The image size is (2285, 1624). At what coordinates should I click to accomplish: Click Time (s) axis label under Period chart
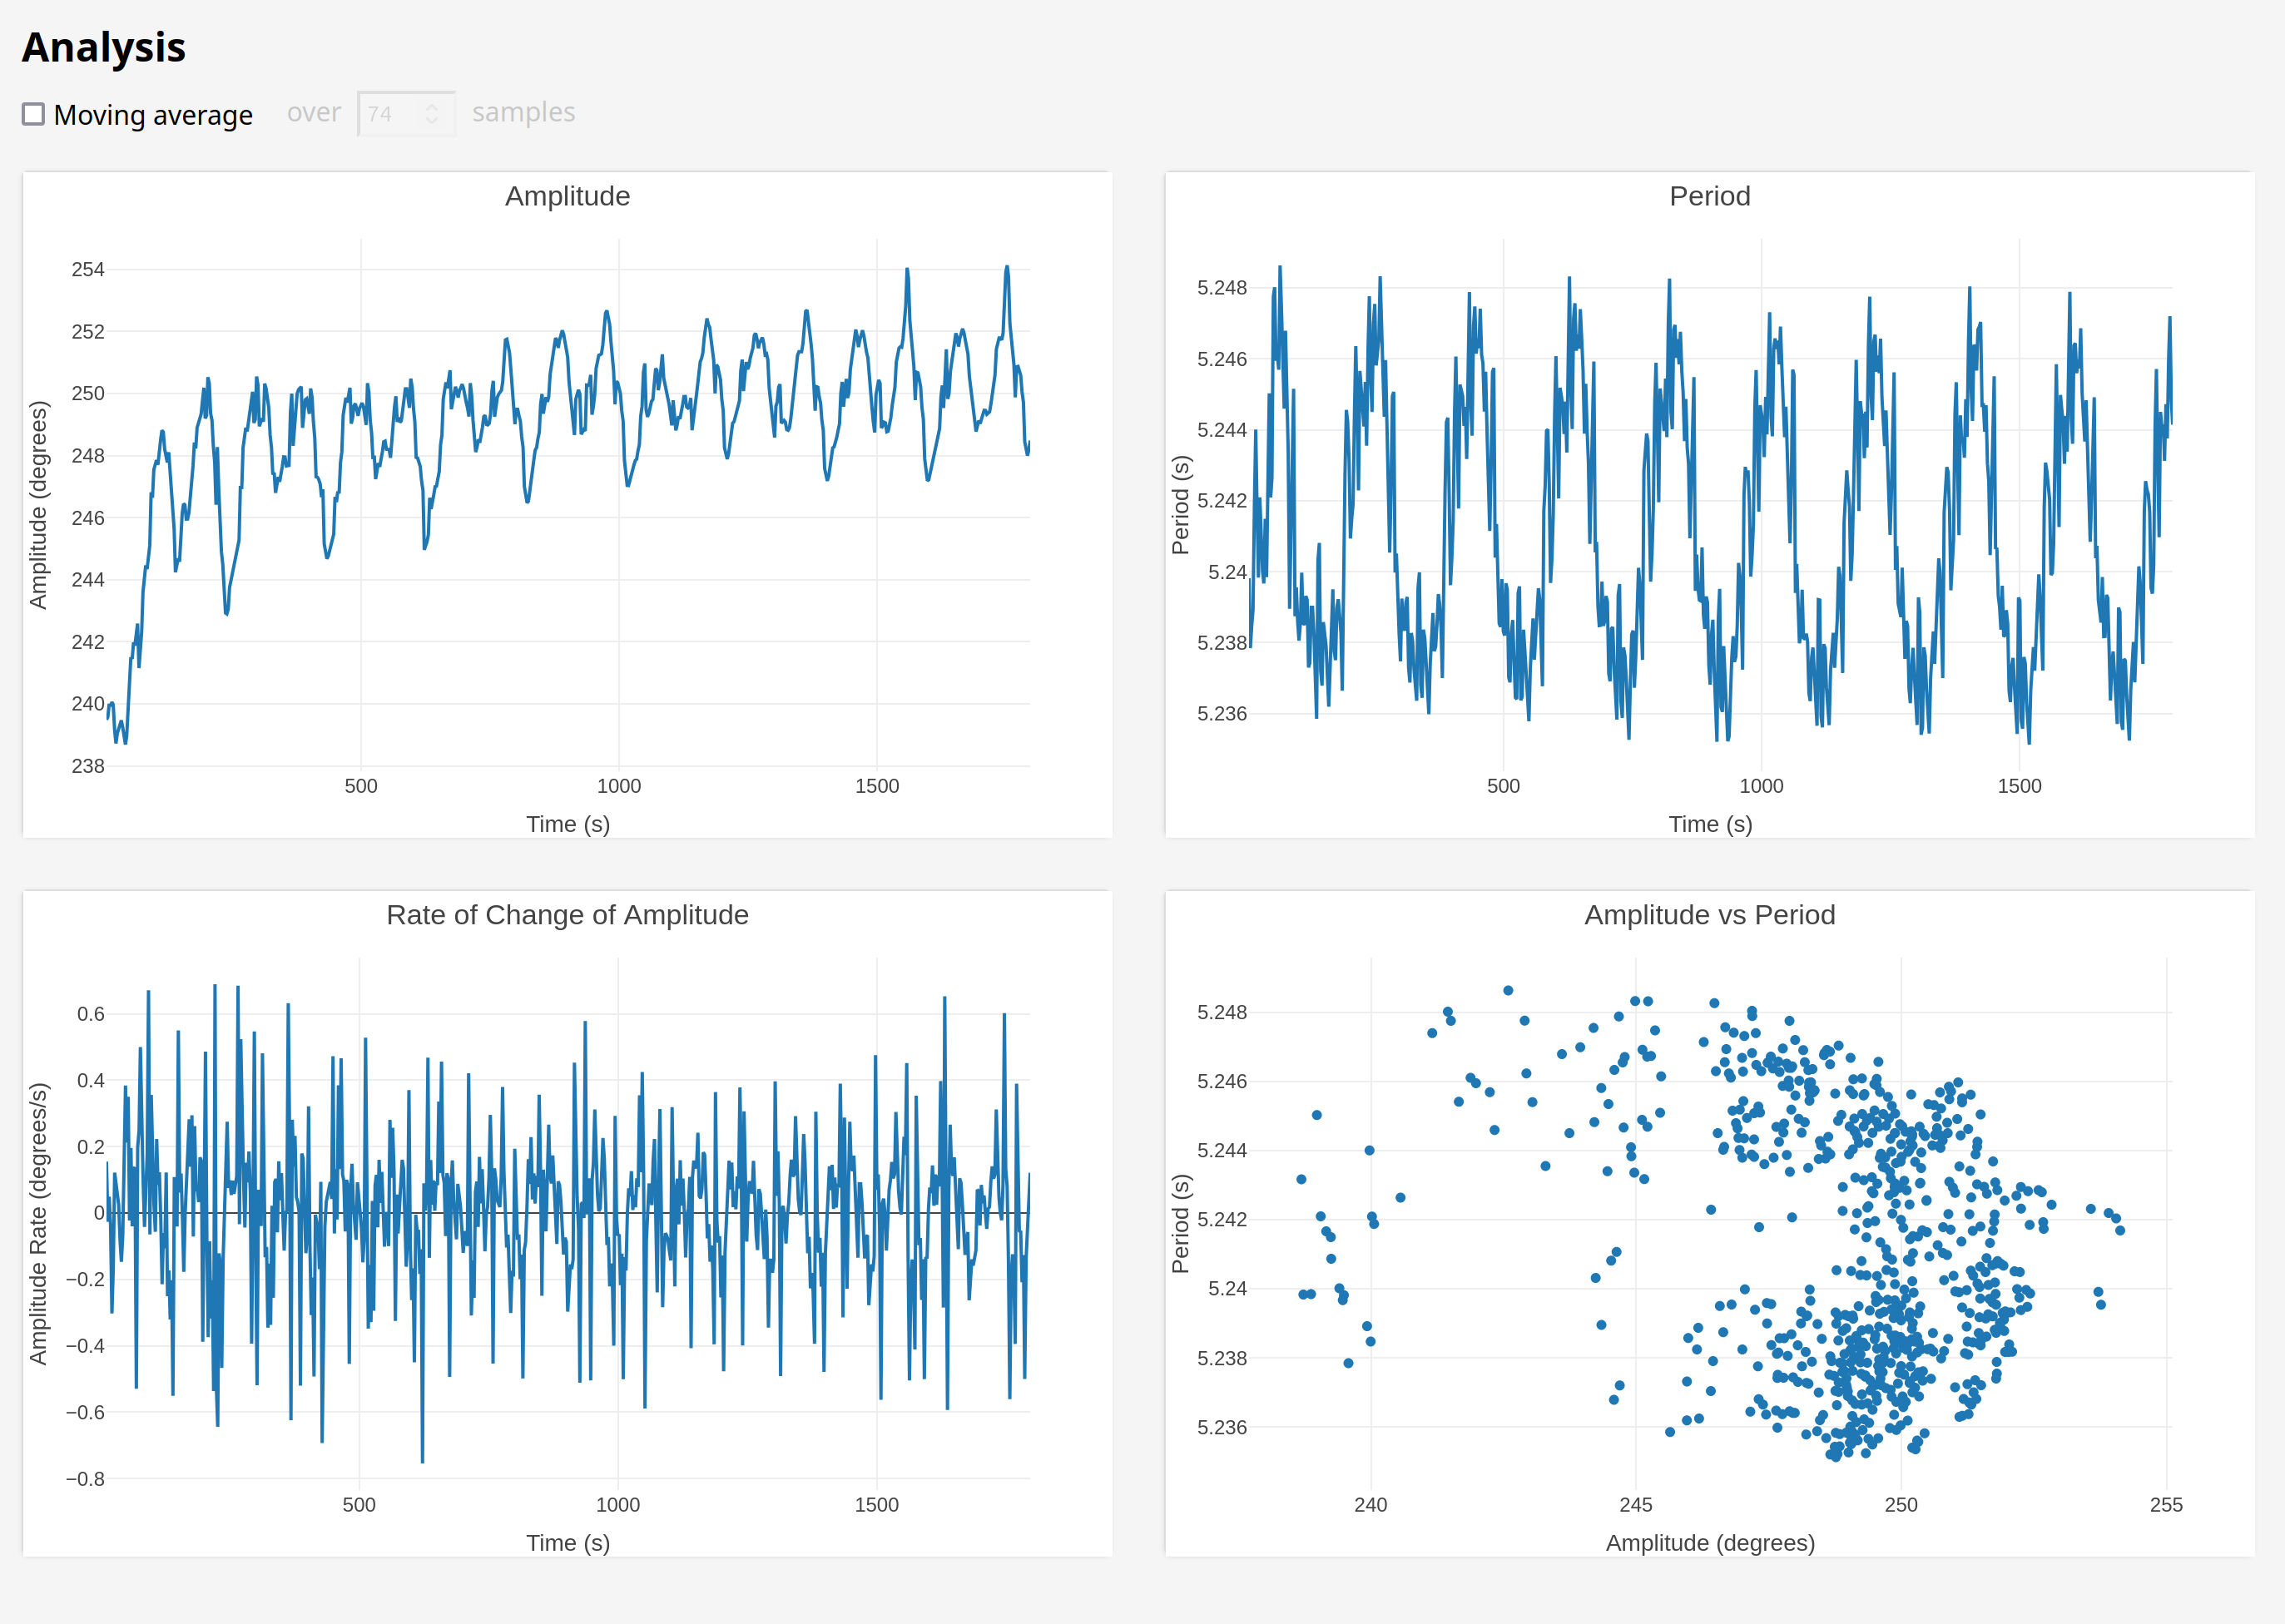(x=1709, y=824)
